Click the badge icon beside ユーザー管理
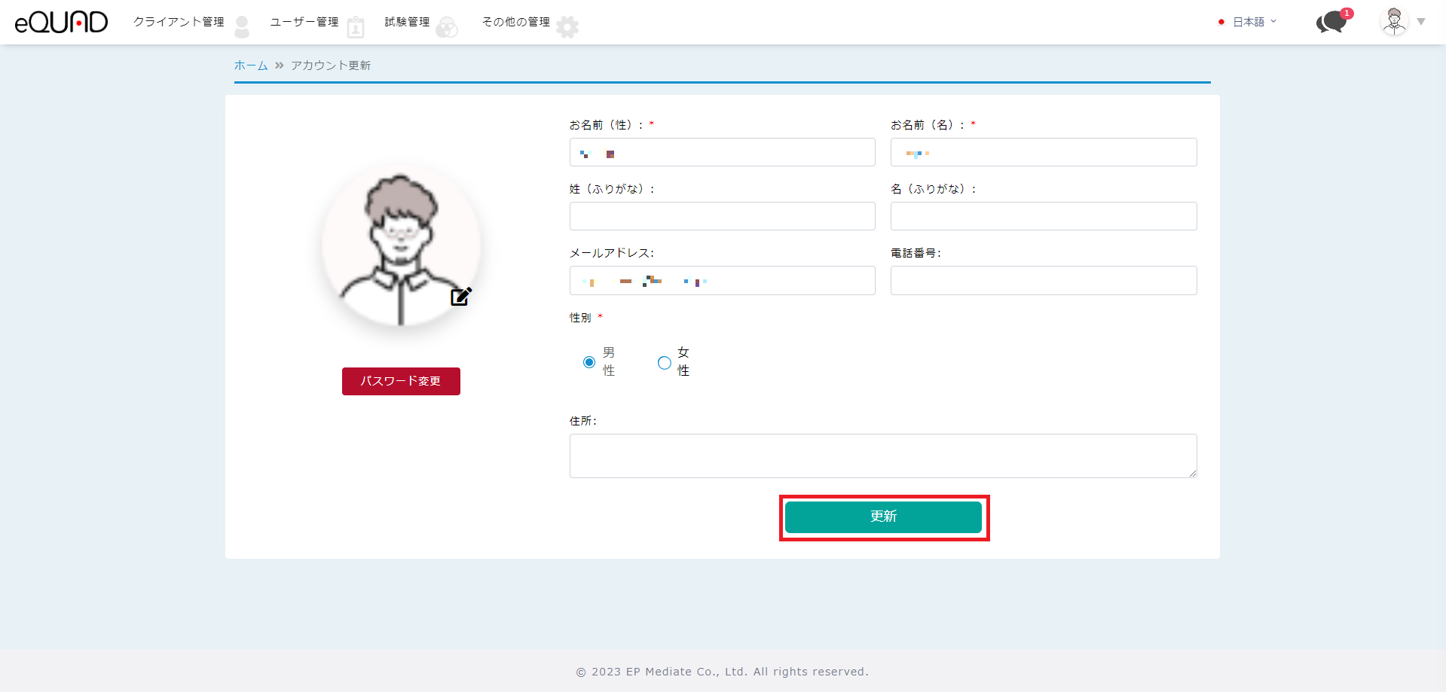Viewport: 1446px width, 692px height. point(356,28)
